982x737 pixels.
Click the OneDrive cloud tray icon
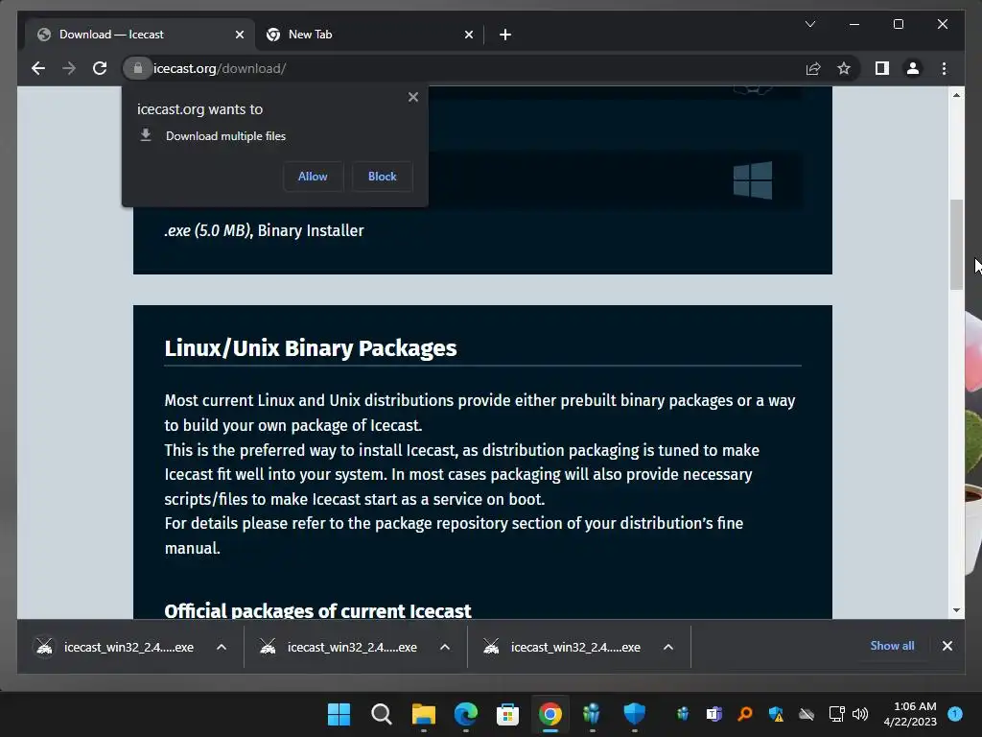pos(807,714)
